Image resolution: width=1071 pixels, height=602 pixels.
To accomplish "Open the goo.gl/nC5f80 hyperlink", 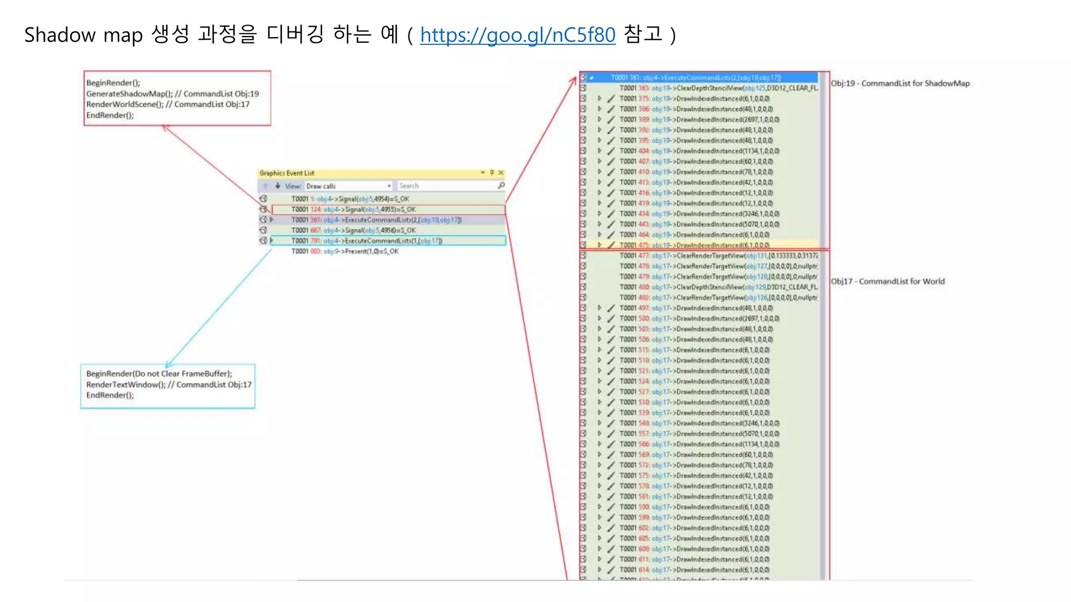I will (x=517, y=35).
